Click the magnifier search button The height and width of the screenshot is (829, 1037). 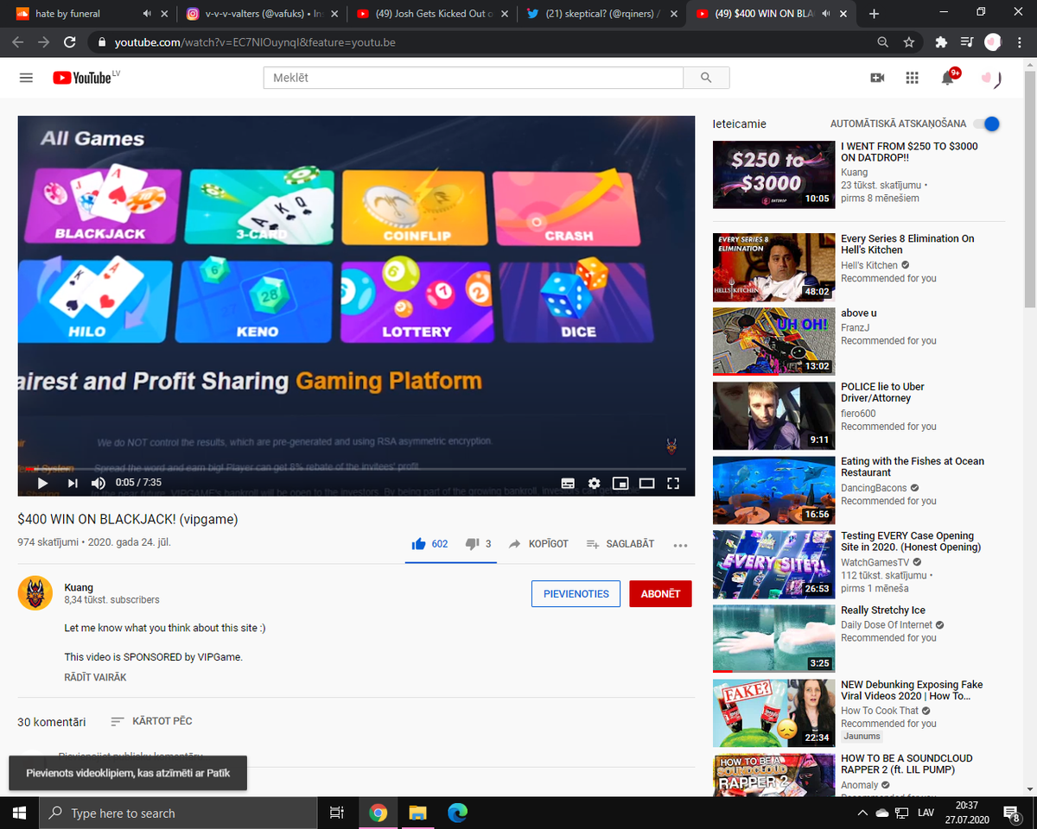[x=706, y=78]
